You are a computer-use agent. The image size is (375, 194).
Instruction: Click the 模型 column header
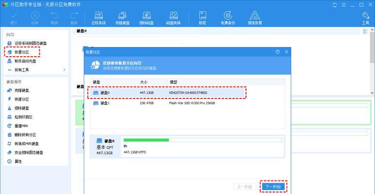pyautogui.click(x=205, y=82)
